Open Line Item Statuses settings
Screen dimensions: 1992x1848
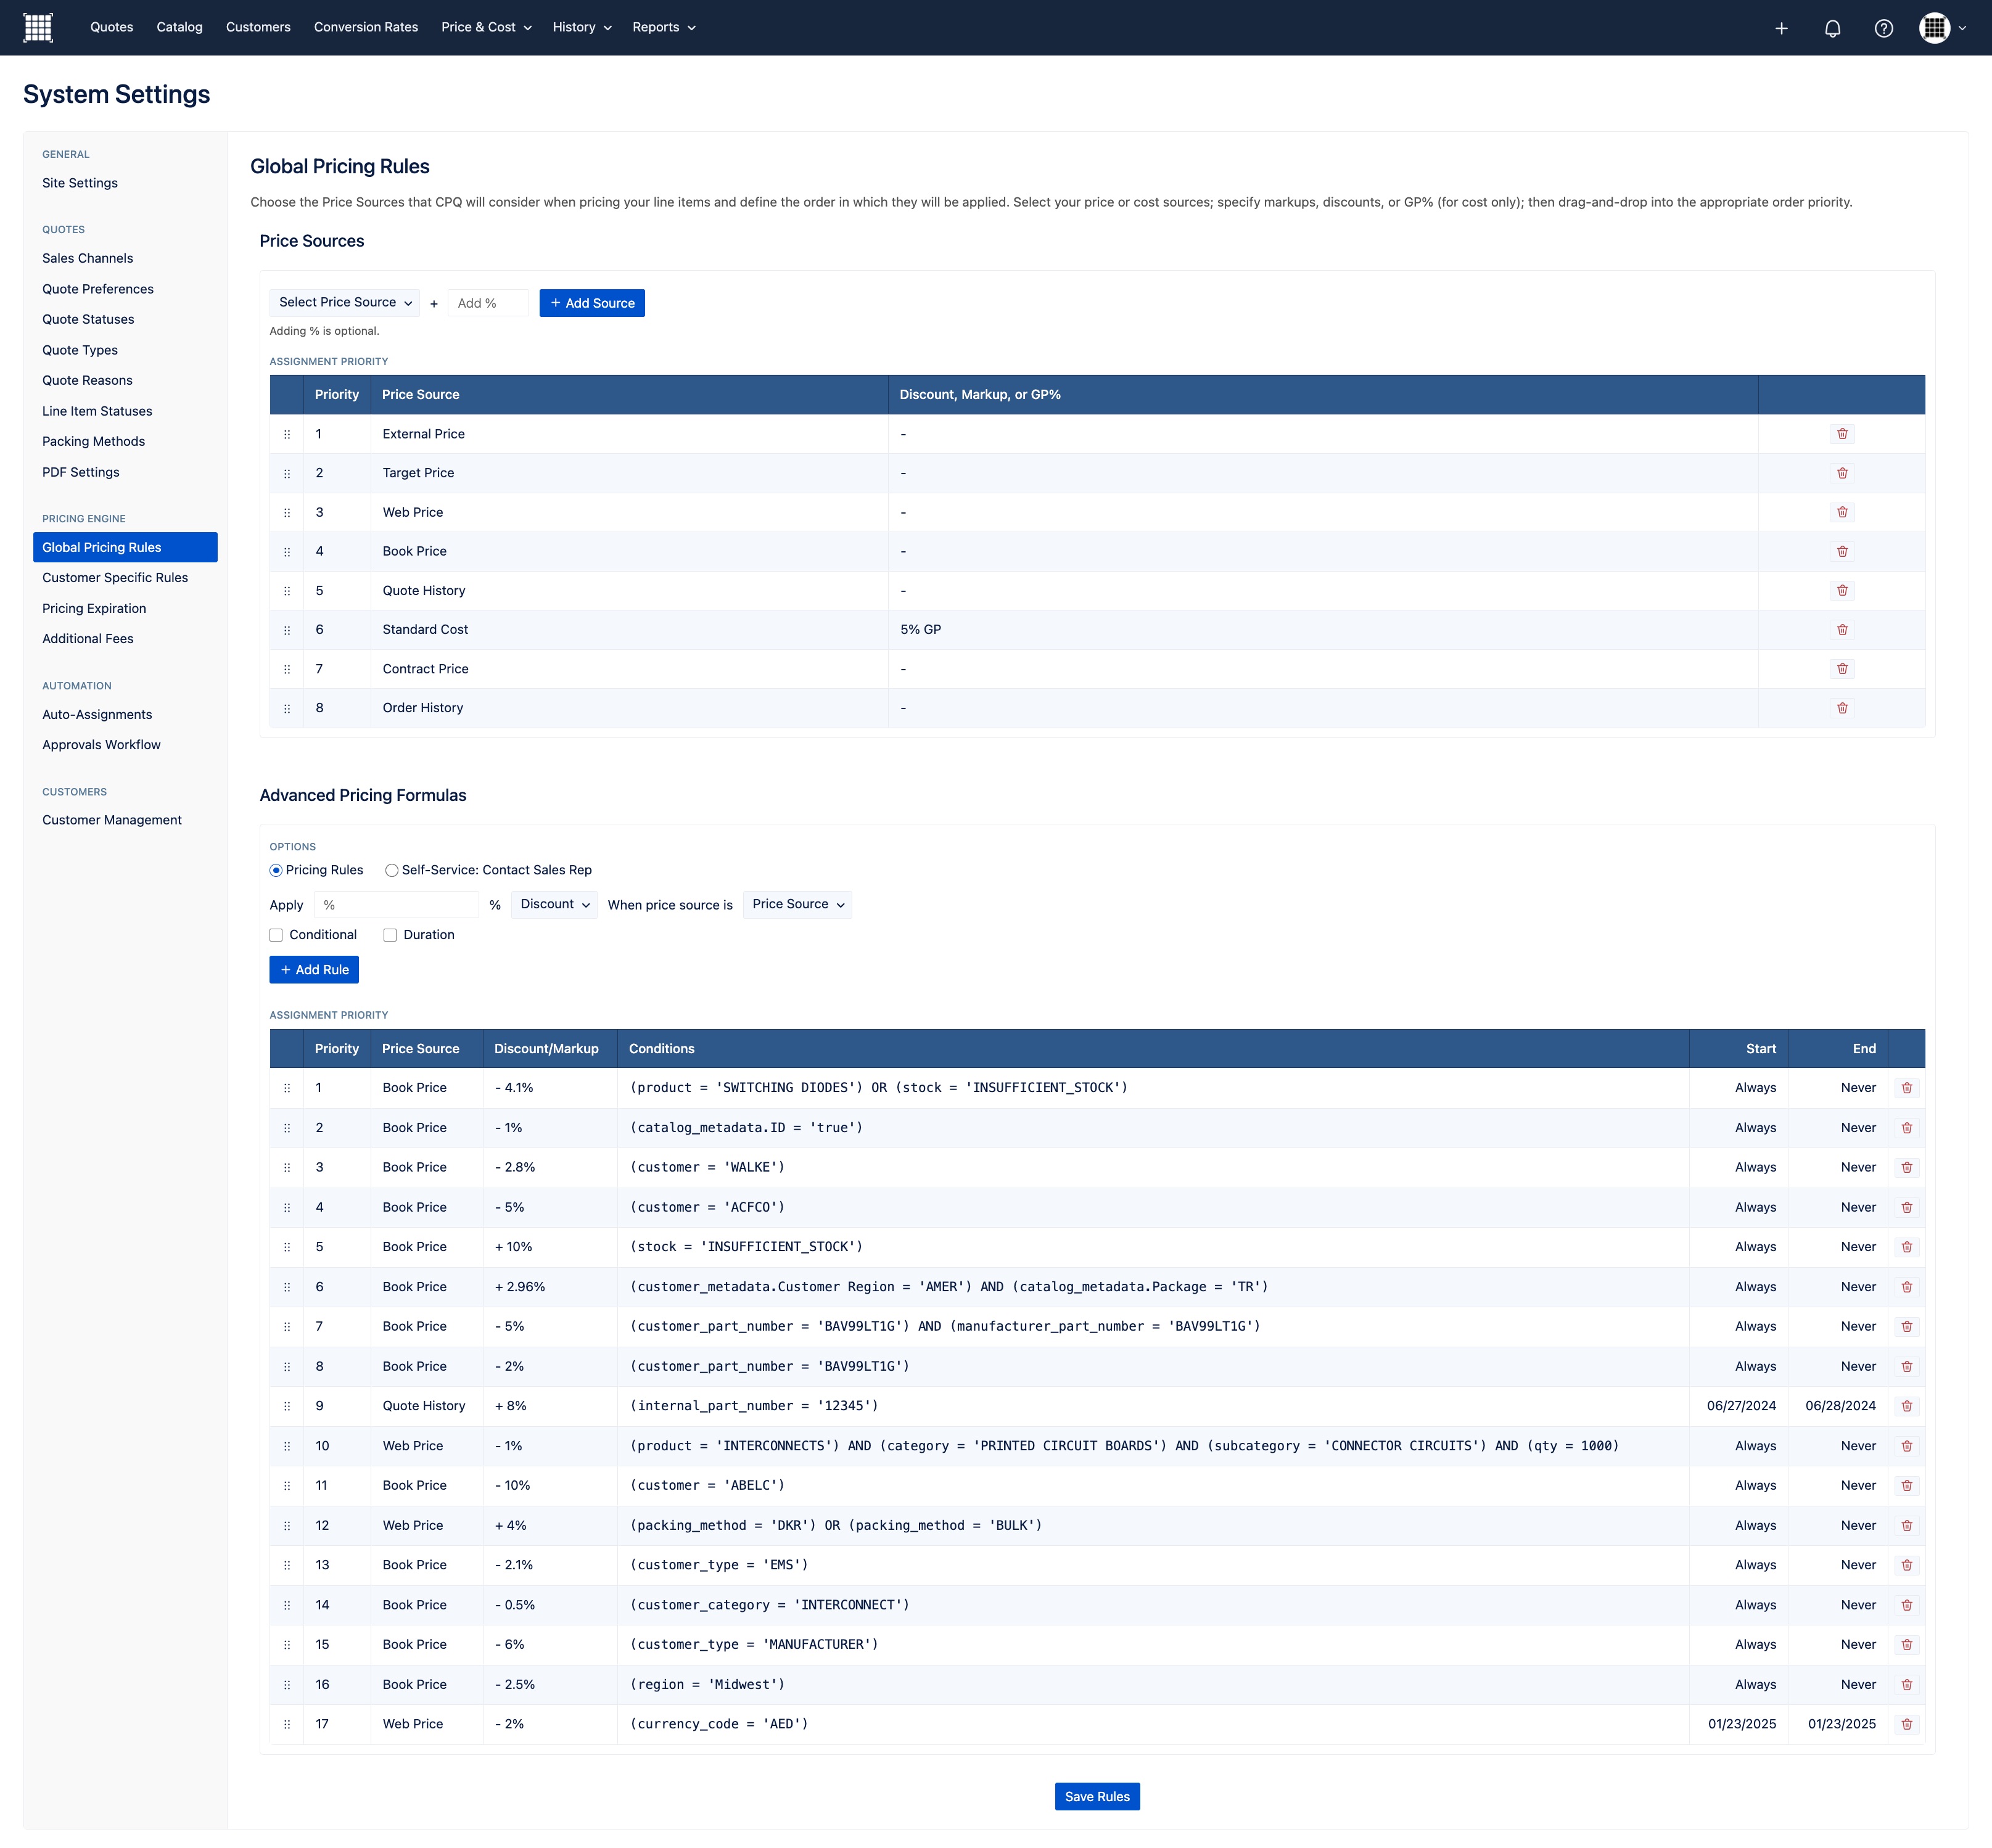[97, 411]
